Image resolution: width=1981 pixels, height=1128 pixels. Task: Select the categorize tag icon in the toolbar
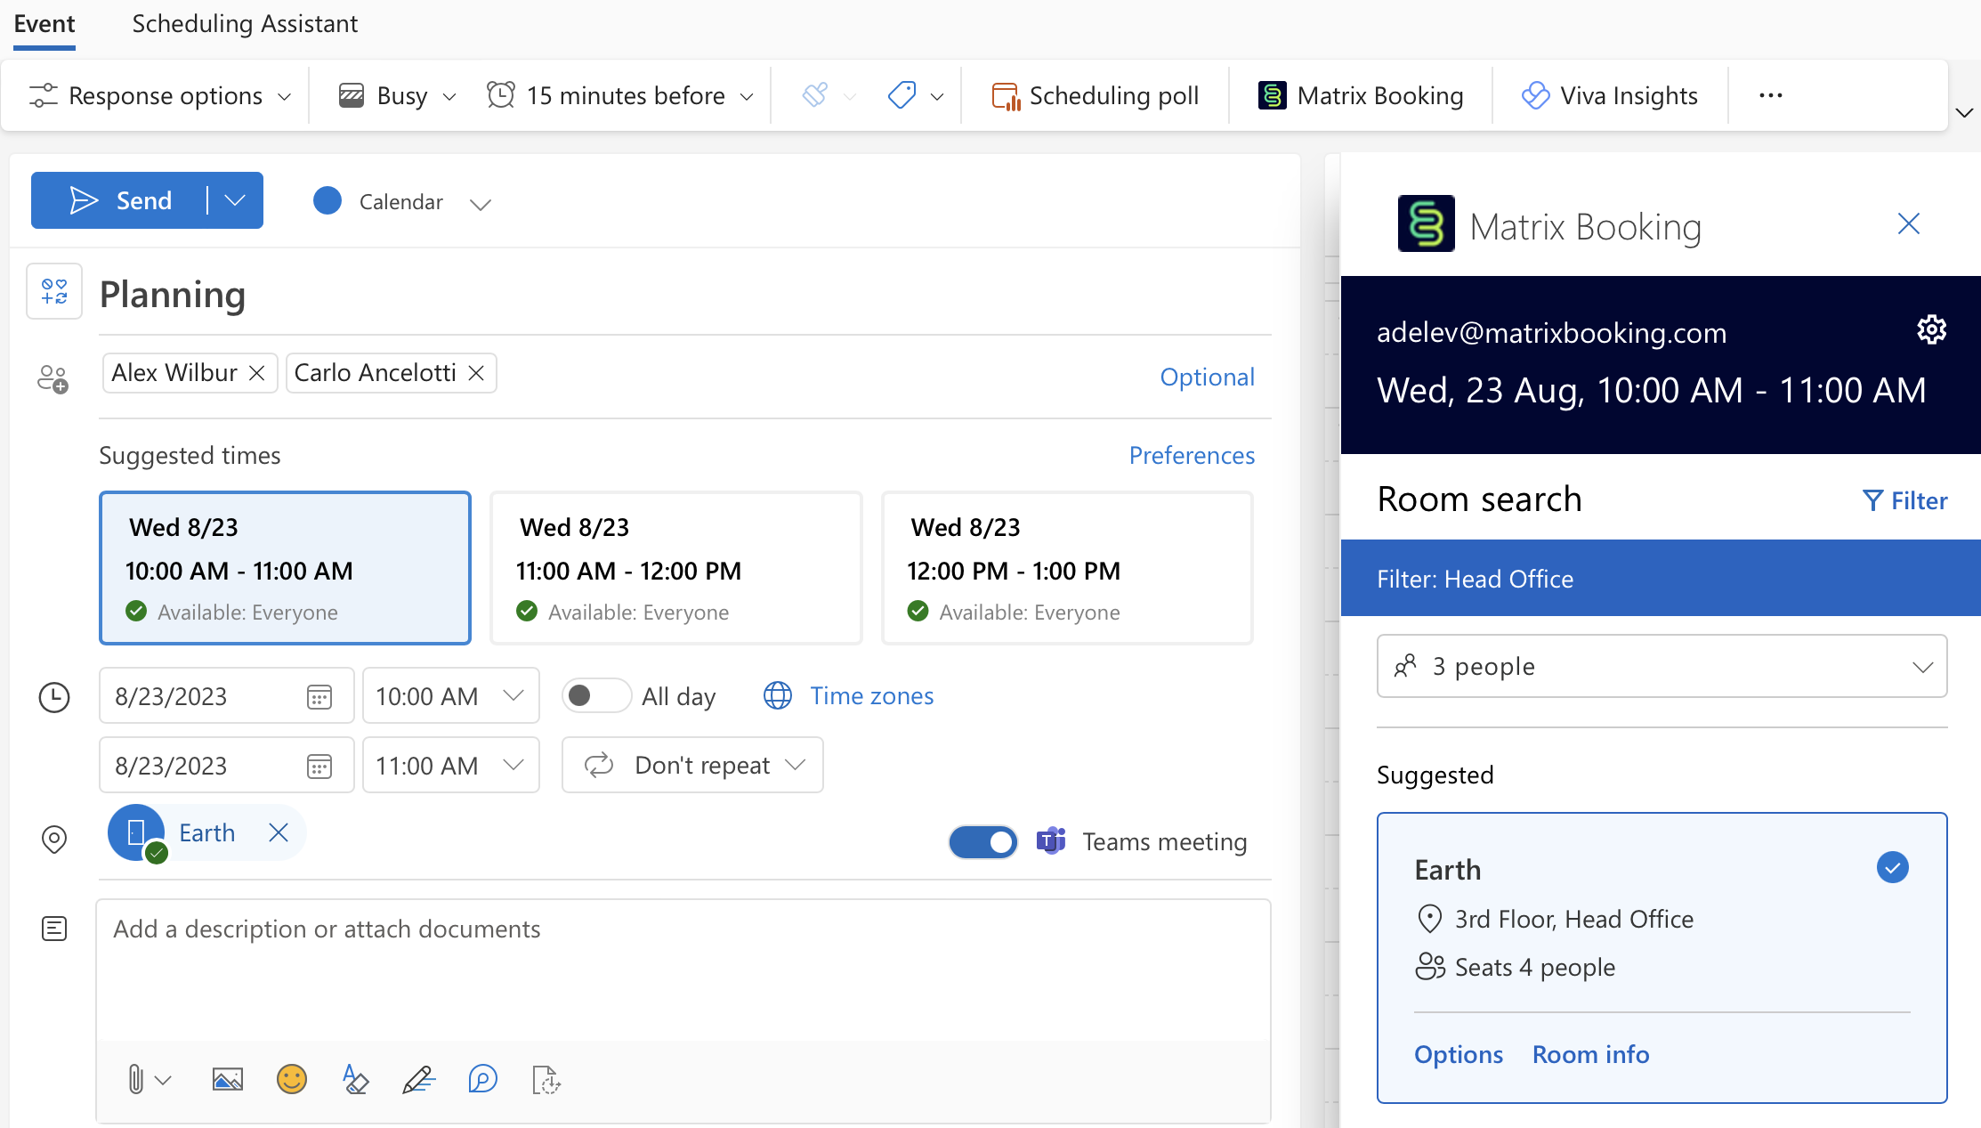pos(902,94)
